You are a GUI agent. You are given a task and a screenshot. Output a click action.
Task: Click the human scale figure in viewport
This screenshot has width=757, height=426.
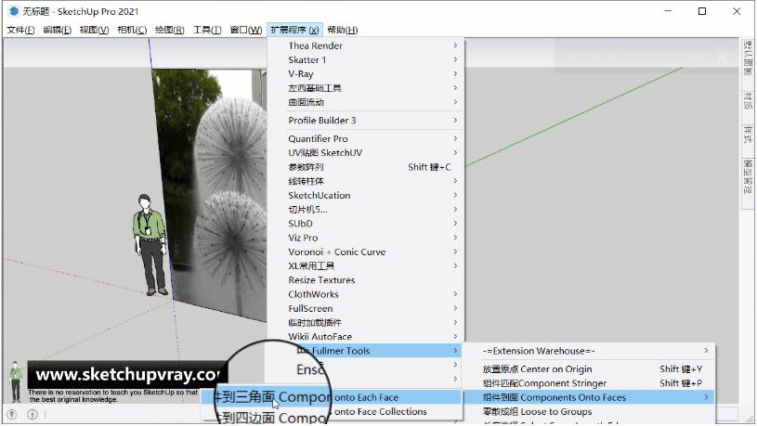click(x=147, y=243)
